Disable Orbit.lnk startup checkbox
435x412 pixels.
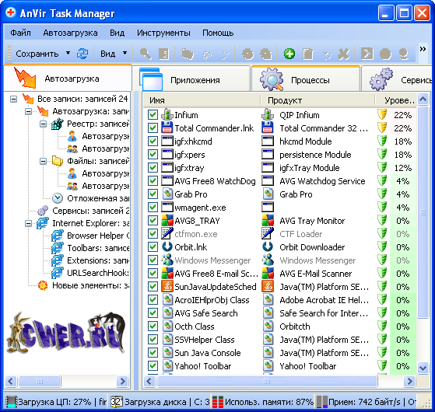tap(153, 247)
